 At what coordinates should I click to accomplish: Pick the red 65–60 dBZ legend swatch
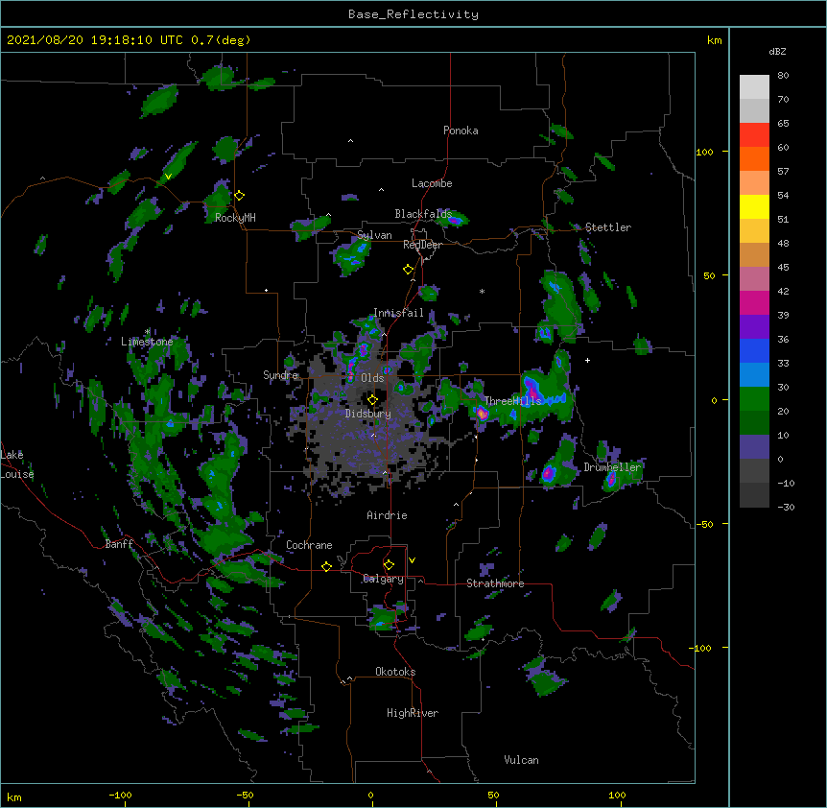754,135
